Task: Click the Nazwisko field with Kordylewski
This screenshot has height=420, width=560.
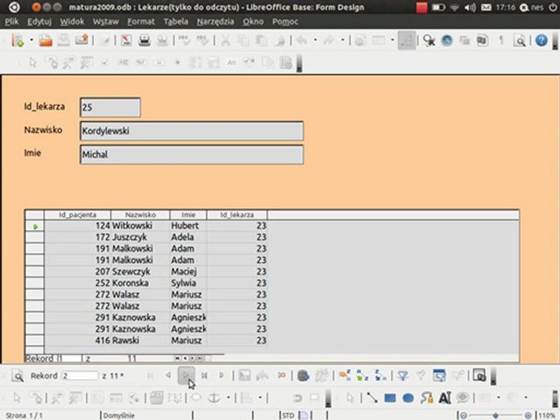Action: tap(192, 131)
